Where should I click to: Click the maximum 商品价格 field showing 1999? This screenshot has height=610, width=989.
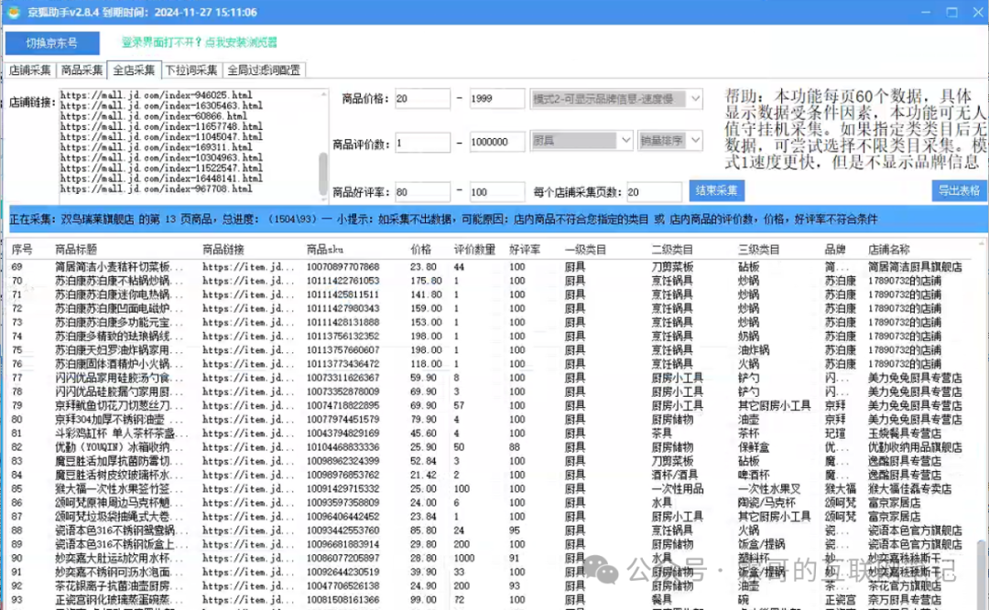(x=495, y=99)
